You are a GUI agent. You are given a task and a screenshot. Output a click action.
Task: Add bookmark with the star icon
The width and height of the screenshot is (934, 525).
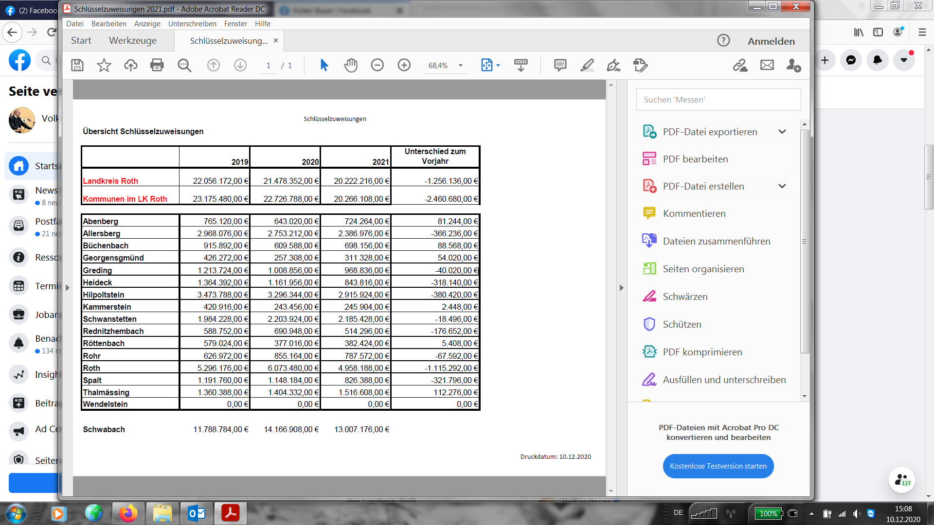[x=104, y=65]
